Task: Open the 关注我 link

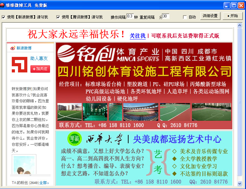Action: click(x=138, y=36)
